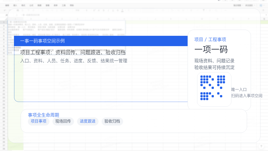The width and height of the screenshot is (268, 151).
Task: Open the 帮助 menu in the spreadsheet
Action: (72, 6)
